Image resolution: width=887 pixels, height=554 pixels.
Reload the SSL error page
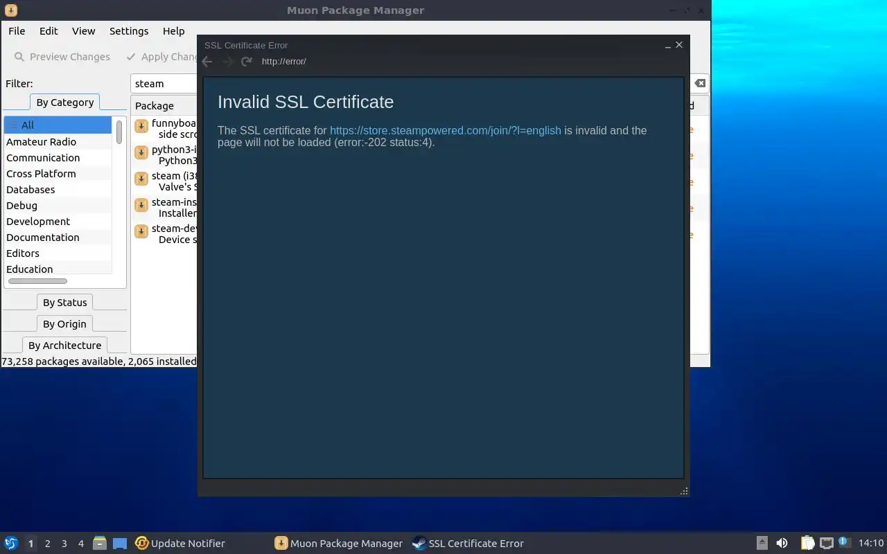[x=246, y=62]
